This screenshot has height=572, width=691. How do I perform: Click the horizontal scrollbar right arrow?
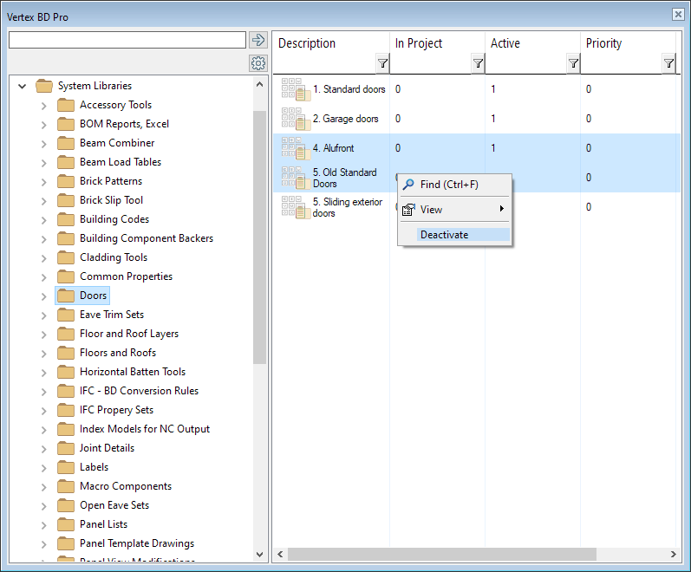click(x=674, y=554)
